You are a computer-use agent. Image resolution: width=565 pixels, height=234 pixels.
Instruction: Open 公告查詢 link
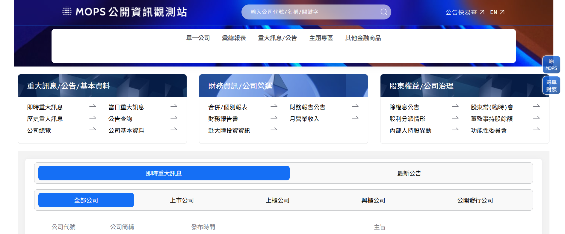click(120, 119)
